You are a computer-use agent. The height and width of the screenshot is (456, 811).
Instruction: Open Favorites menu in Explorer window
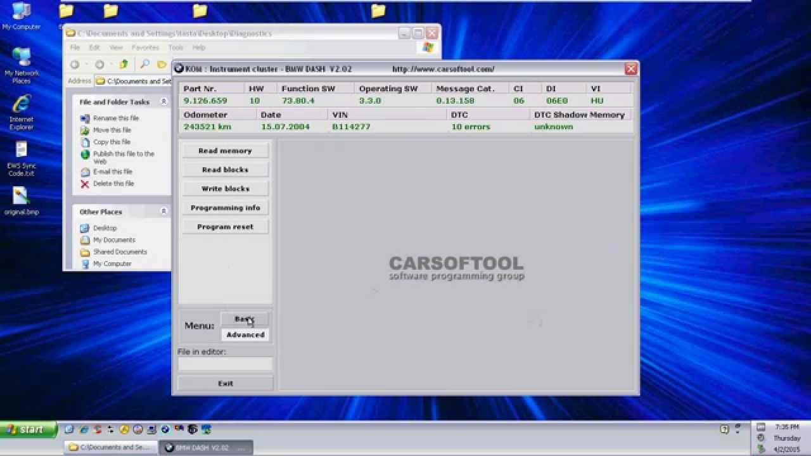pyautogui.click(x=145, y=47)
